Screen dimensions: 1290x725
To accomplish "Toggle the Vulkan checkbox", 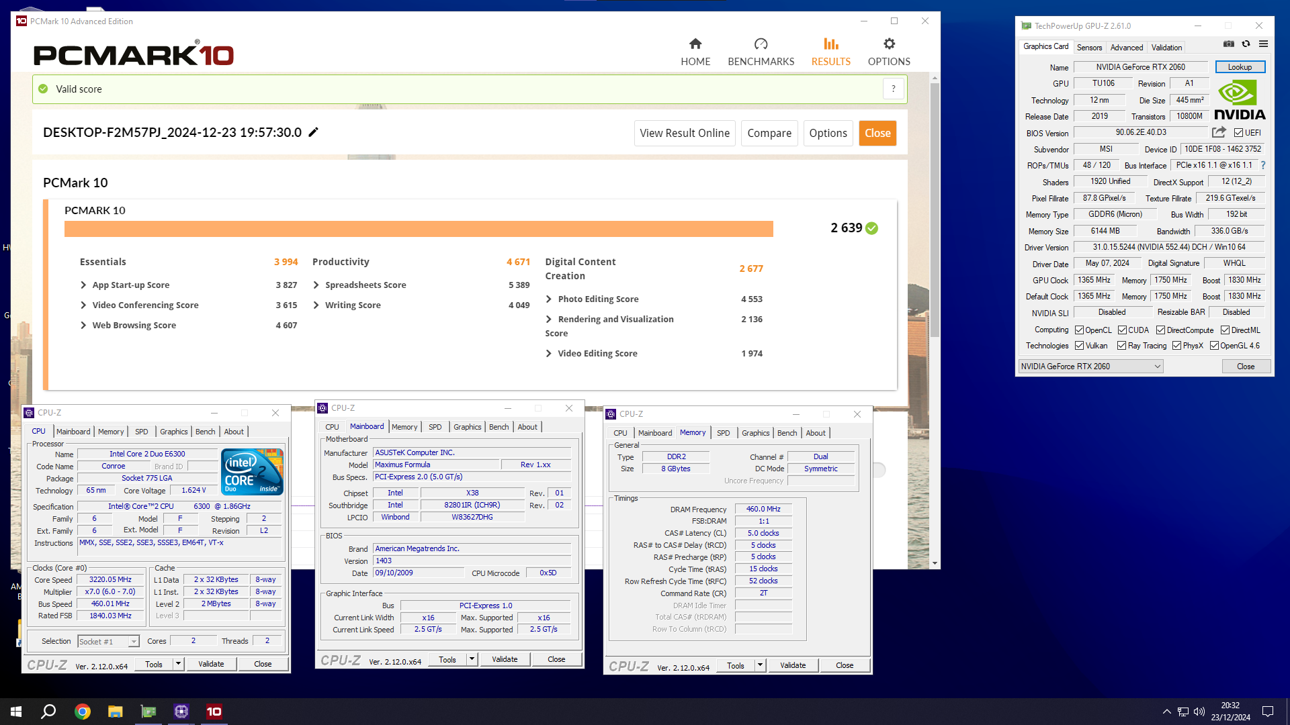I will point(1079,346).
